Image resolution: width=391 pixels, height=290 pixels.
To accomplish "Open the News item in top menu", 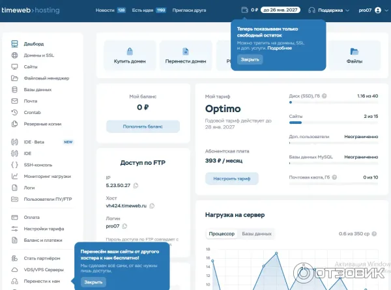I will coord(111,10).
